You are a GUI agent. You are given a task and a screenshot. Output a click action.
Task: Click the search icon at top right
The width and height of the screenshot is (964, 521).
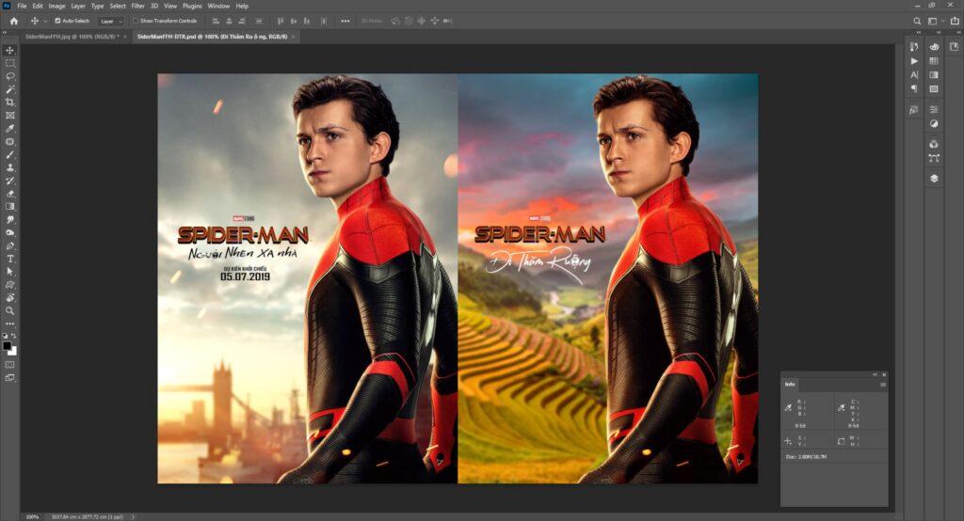point(918,21)
